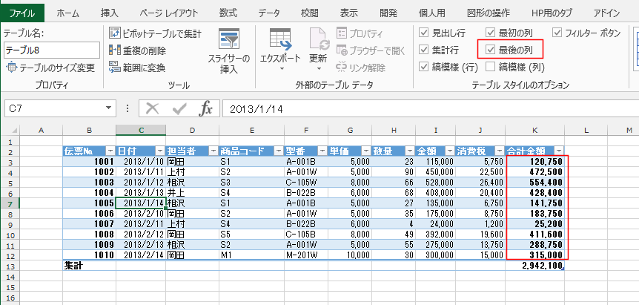The image size is (639, 305).
Task: Click the formula bar enter (checkmark) button
Action: tap(179, 108)
